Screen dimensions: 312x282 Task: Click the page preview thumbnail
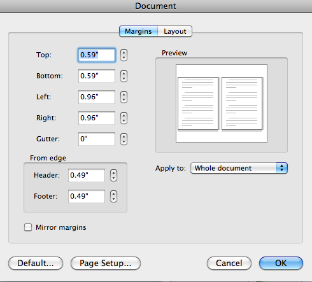point(222,104)
